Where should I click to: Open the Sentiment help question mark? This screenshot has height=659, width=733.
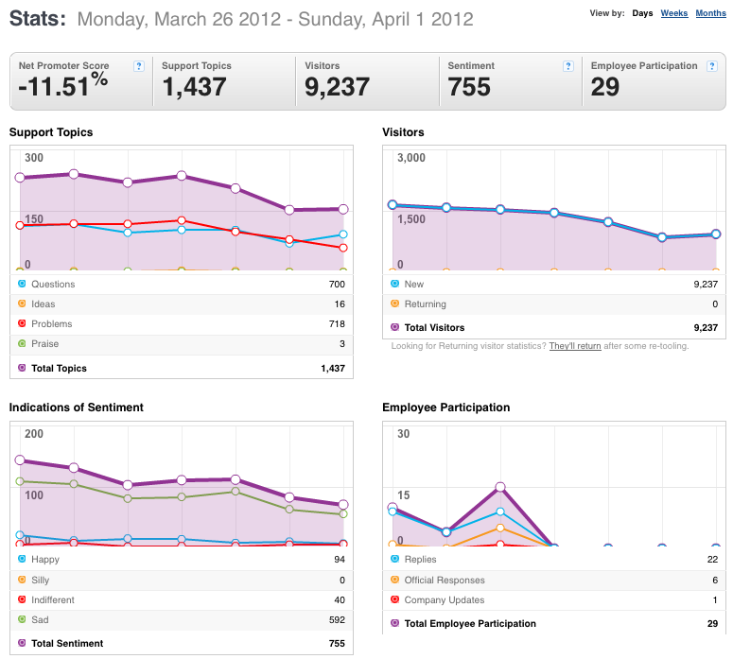click(568, 66)
